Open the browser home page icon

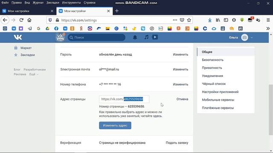pyautogui.click(x=29, y=20)
